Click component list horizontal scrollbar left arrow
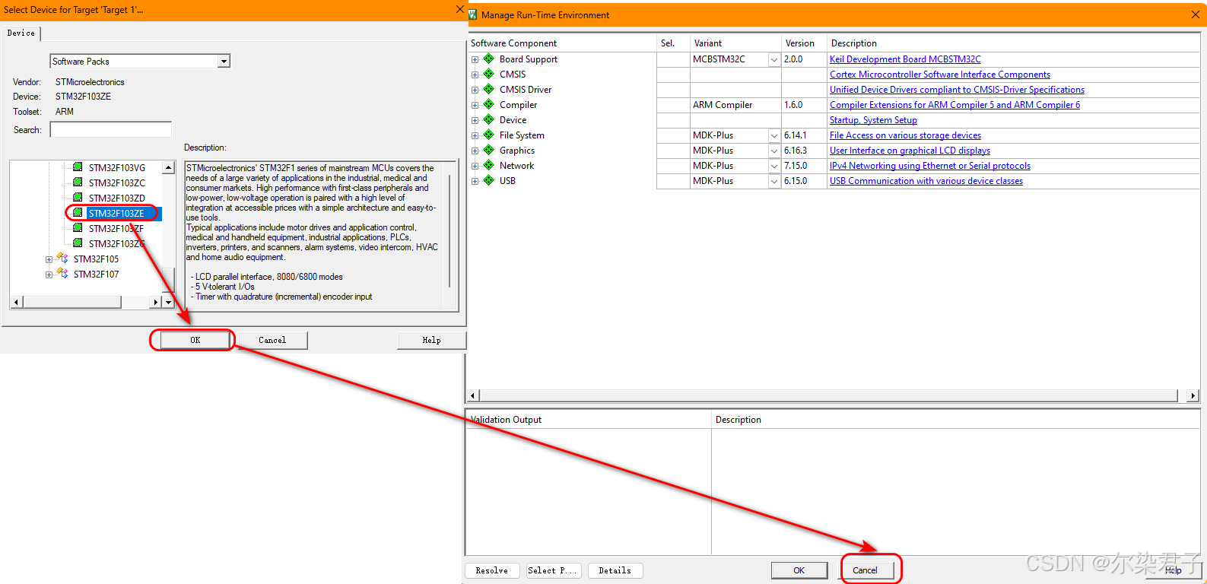The image size is (1207, 584). (472, 395)
